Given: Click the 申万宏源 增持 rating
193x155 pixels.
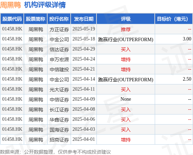Looking at the screenshot, I should [126, 59].
